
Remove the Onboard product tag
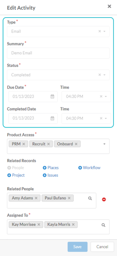click(76, 144)
